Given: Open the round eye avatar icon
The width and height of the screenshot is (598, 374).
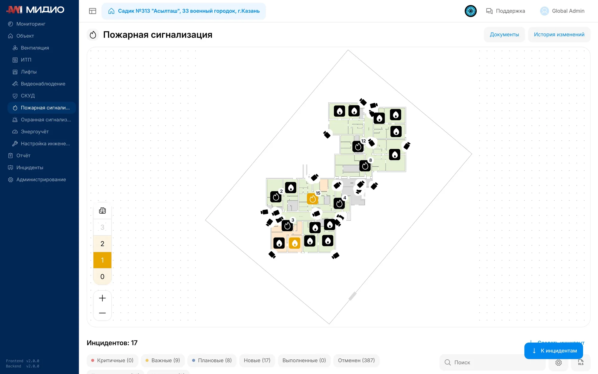Looking at the screenshot, I should [471, 11].
